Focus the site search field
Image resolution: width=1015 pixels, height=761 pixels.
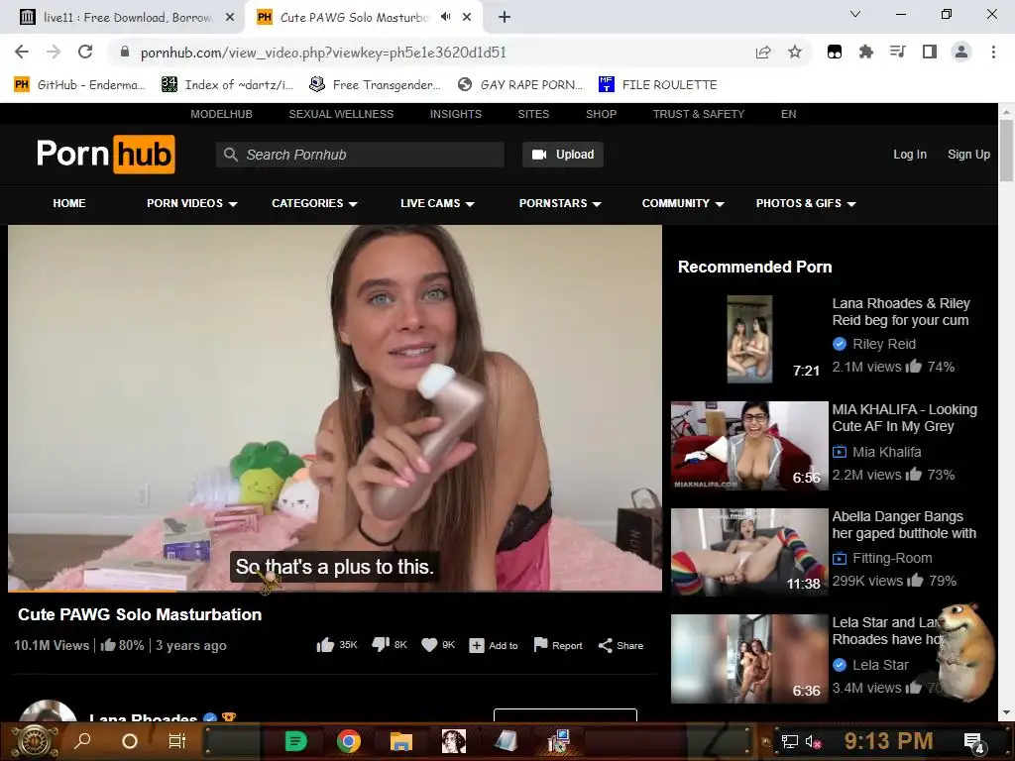pyautogui.click(x=360, y=155)
